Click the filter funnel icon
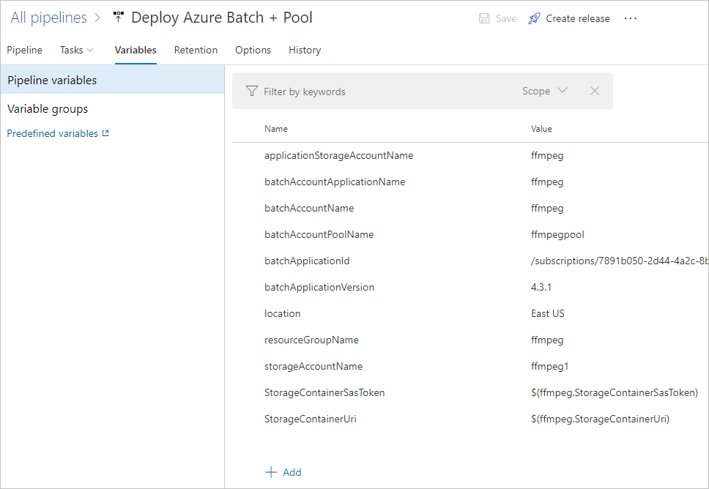The width and height of the screenshot is (709, 489). point(252,92)
